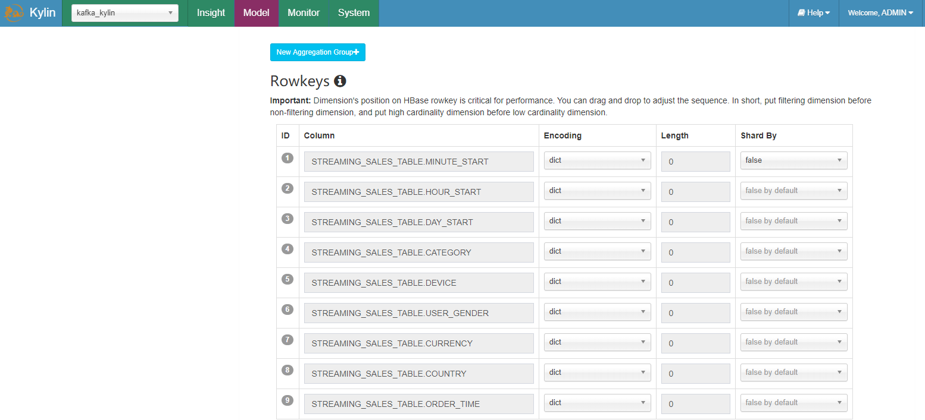The height and width of the screenshot is (420, 925).
Task: Click Length field for CATEGORY row
Action: (696, 252)
